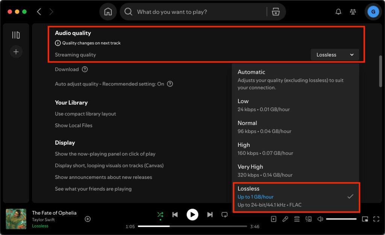Screen dimensions: 385x235
Task: Go to Spotify Home via house icon
Action: [x=108, y=12]
